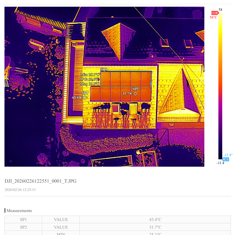Click the 31.7°C reading beside SP2 marker

(127, 94)
